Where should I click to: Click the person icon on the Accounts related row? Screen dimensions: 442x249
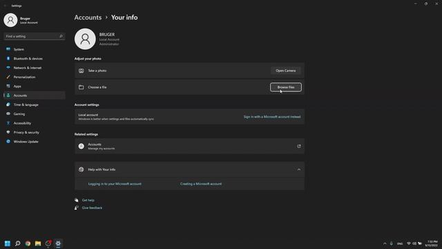tap(81, 146)
